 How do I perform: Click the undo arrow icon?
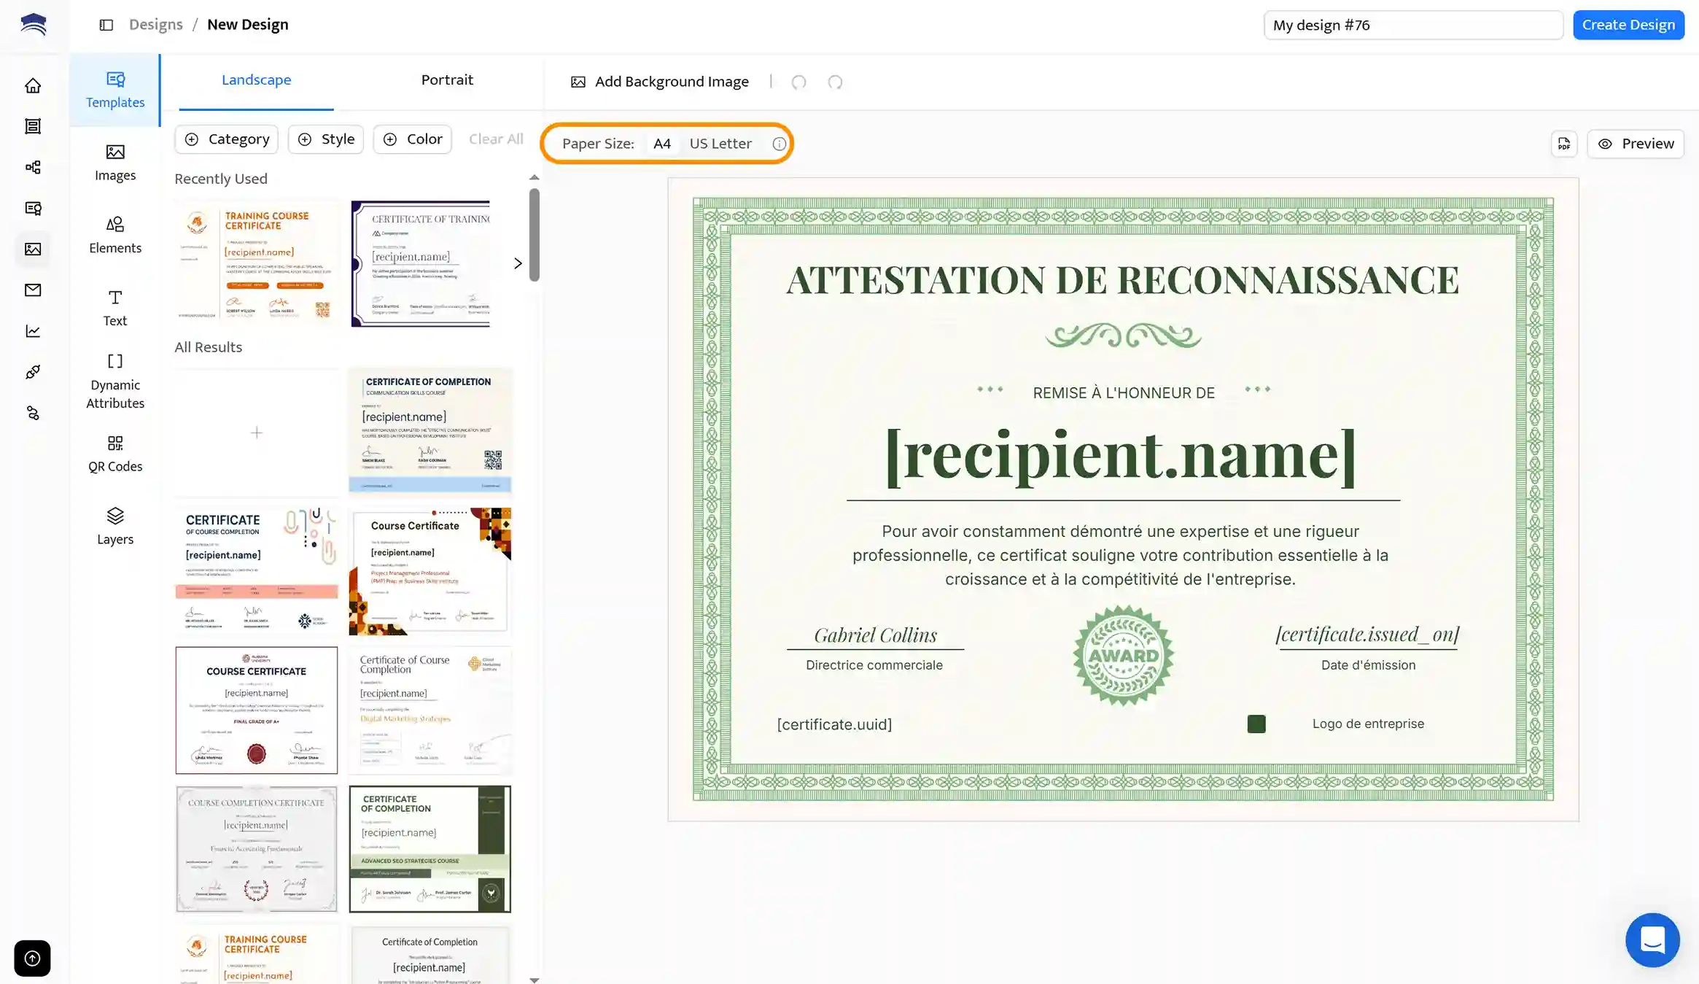[x=798, y=82]
